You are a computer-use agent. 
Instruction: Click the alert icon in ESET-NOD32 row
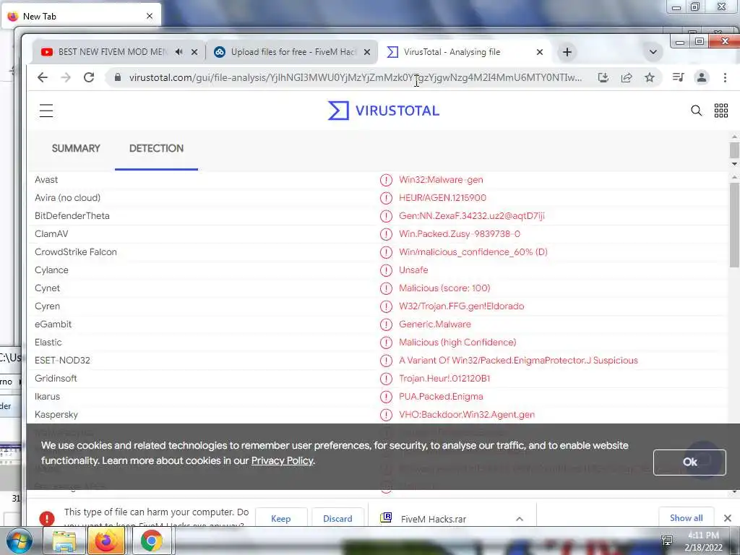(386, 361)
